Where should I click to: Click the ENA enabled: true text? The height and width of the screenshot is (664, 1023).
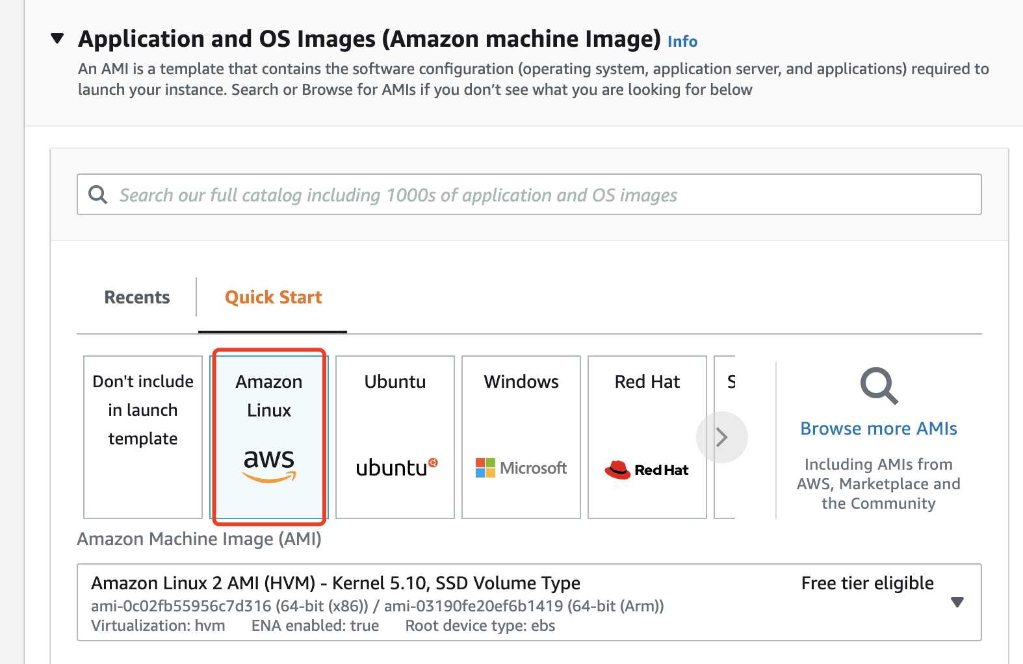click(315, 626)
